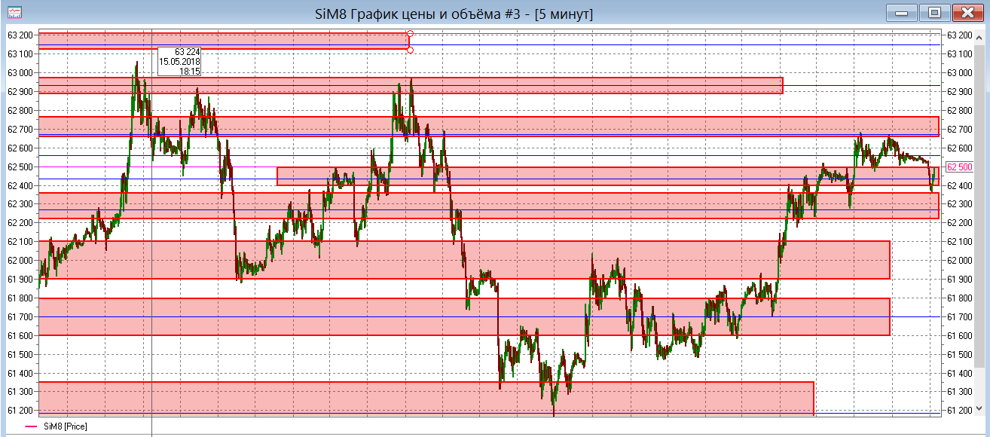Click the selected rectangle's upper circular handle

[409, 33]
